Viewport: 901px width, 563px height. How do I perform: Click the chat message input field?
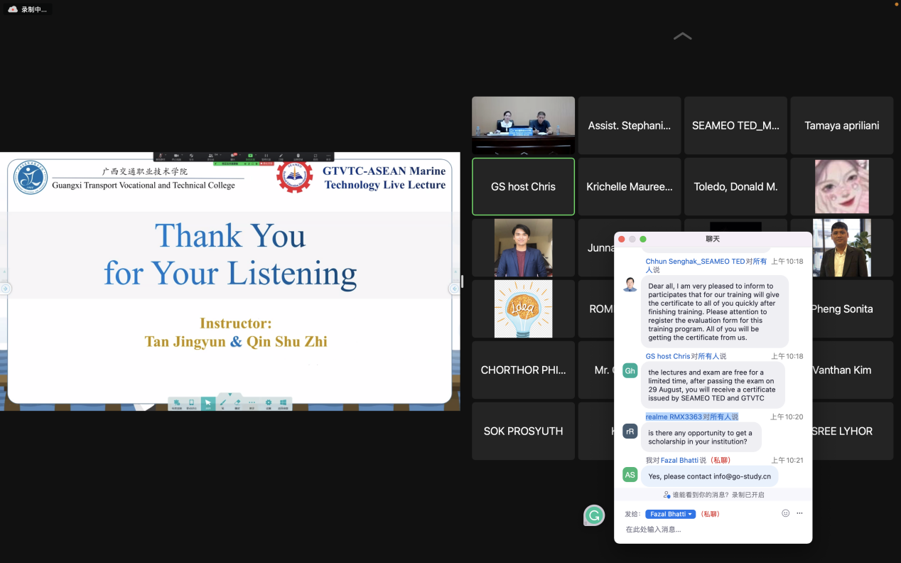[711, 530]
